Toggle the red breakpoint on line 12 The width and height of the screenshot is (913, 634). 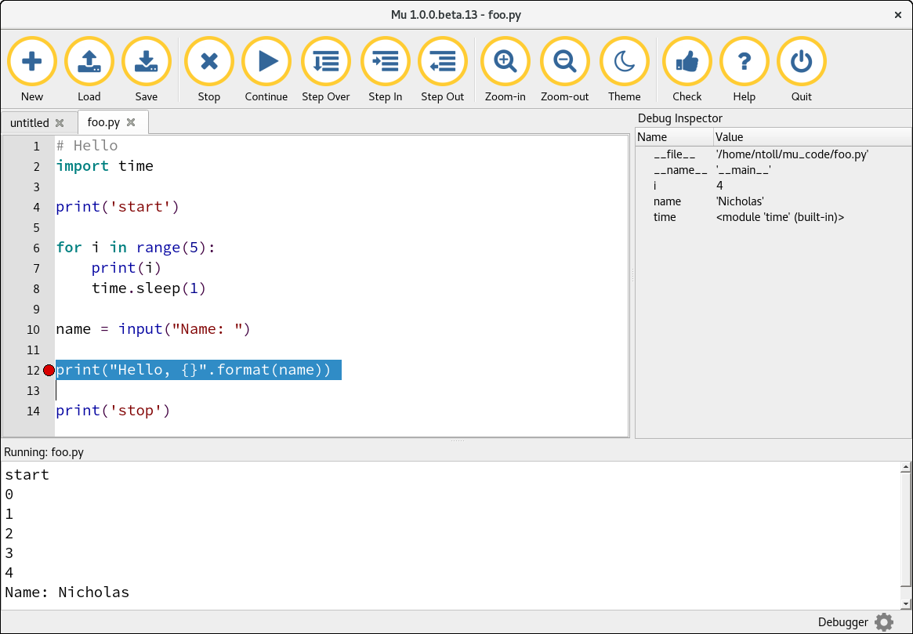49,370
